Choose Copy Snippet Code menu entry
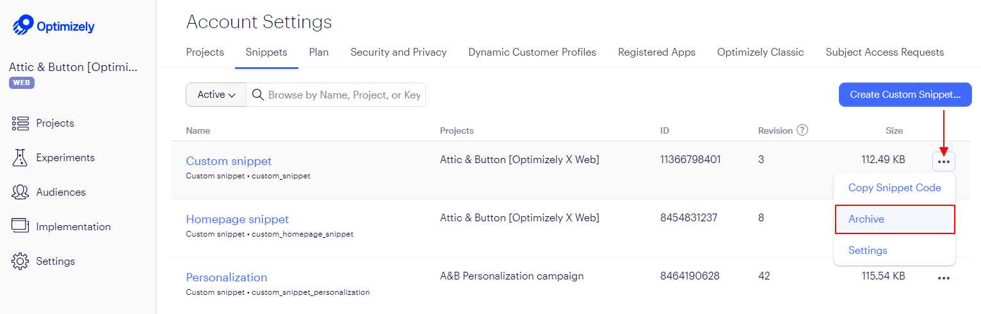 [895, 187]
